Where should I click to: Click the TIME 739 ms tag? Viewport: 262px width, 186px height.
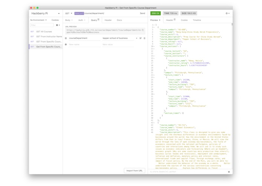(x=170, y=13)
